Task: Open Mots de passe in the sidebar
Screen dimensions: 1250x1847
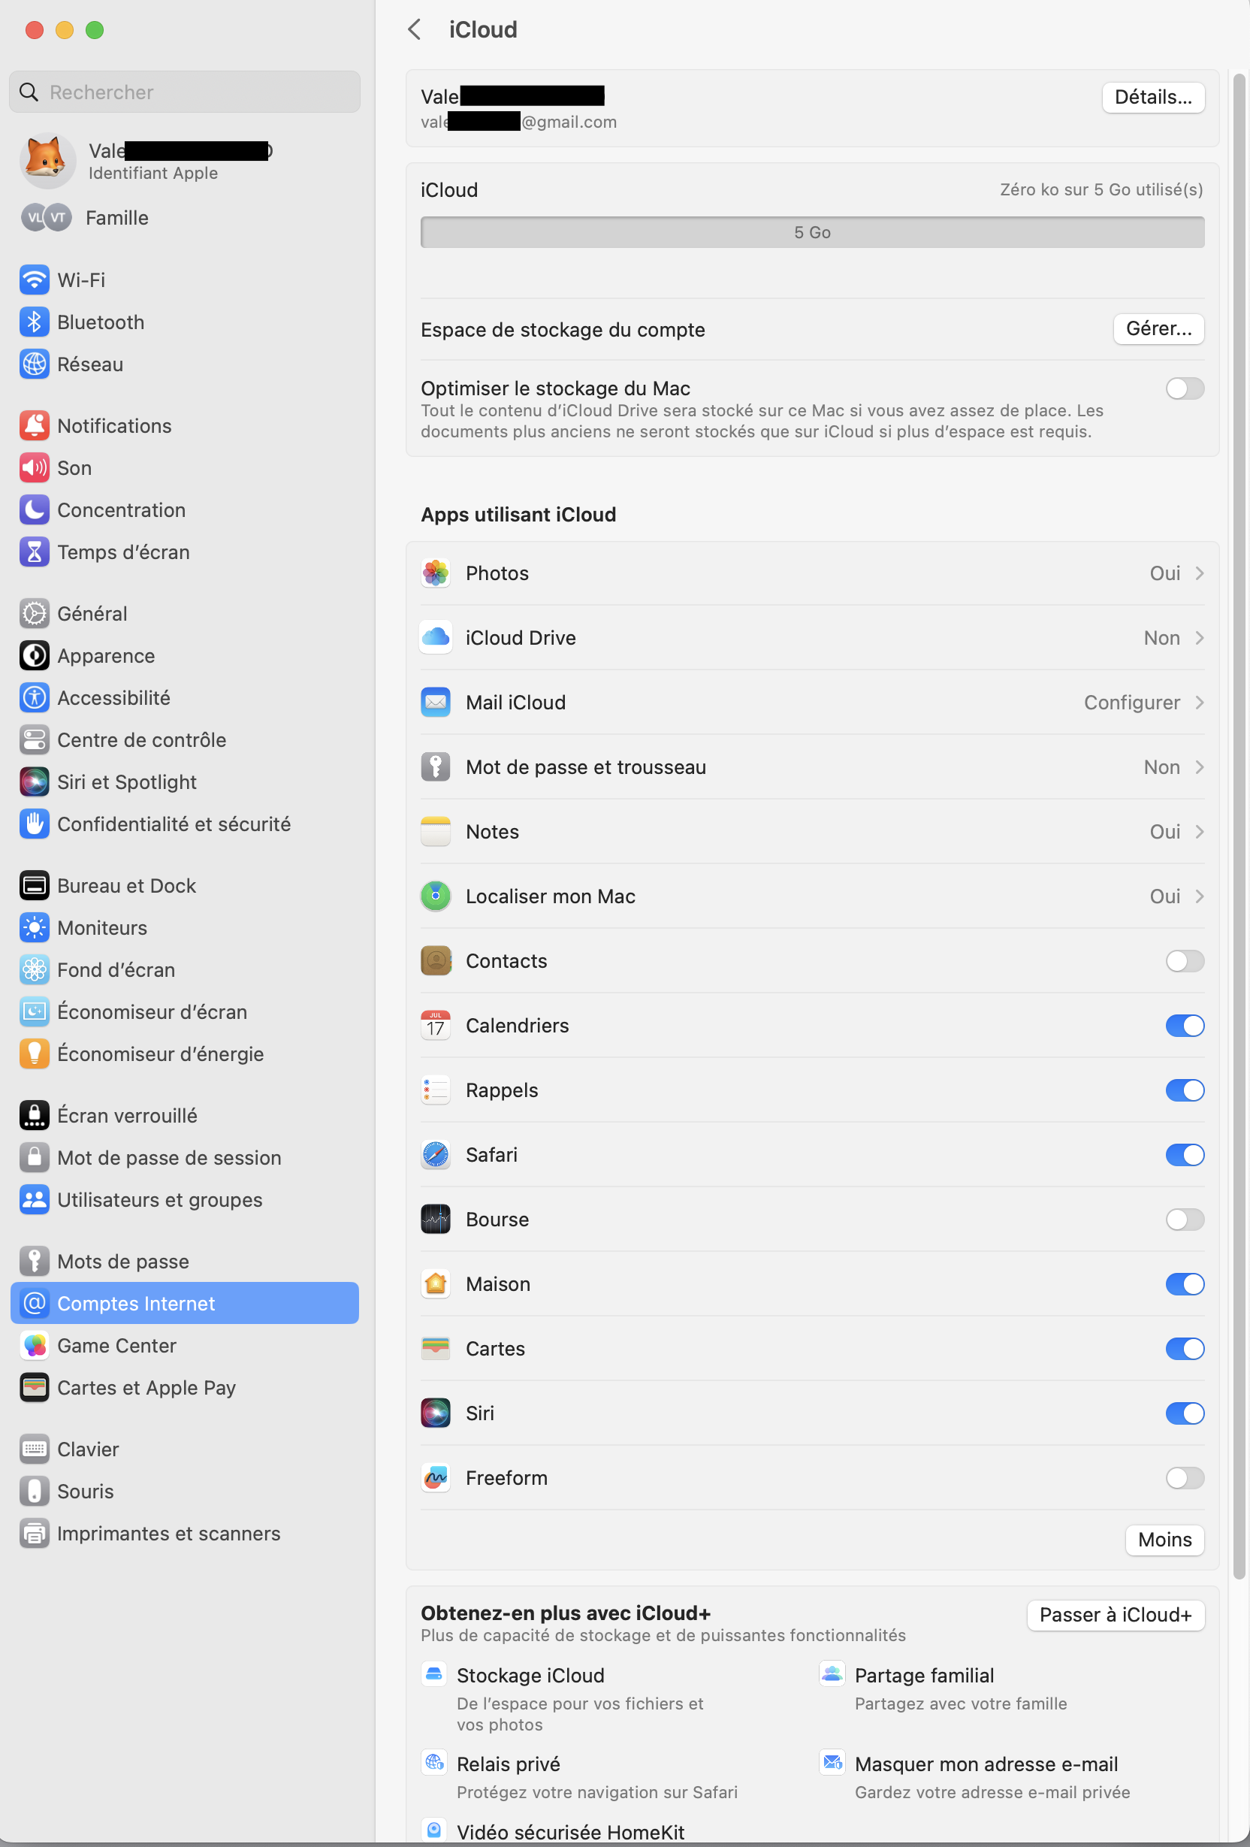Action: (x=184, y=1262)
